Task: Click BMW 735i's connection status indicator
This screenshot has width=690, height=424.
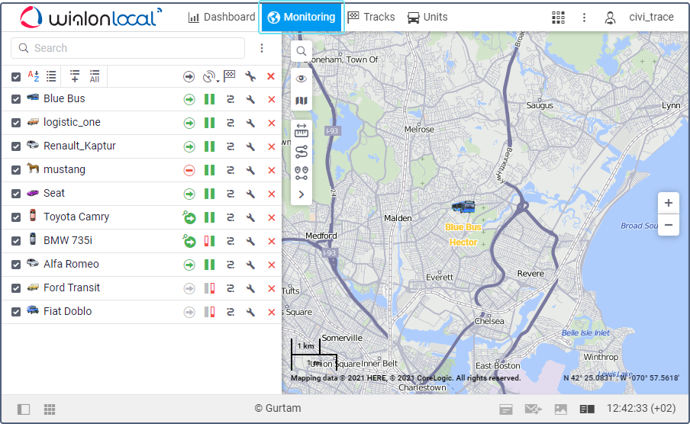Action: click(x=209, y=241)
